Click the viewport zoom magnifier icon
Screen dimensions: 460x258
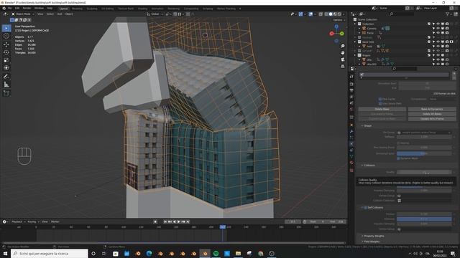[x=342, y=46]
